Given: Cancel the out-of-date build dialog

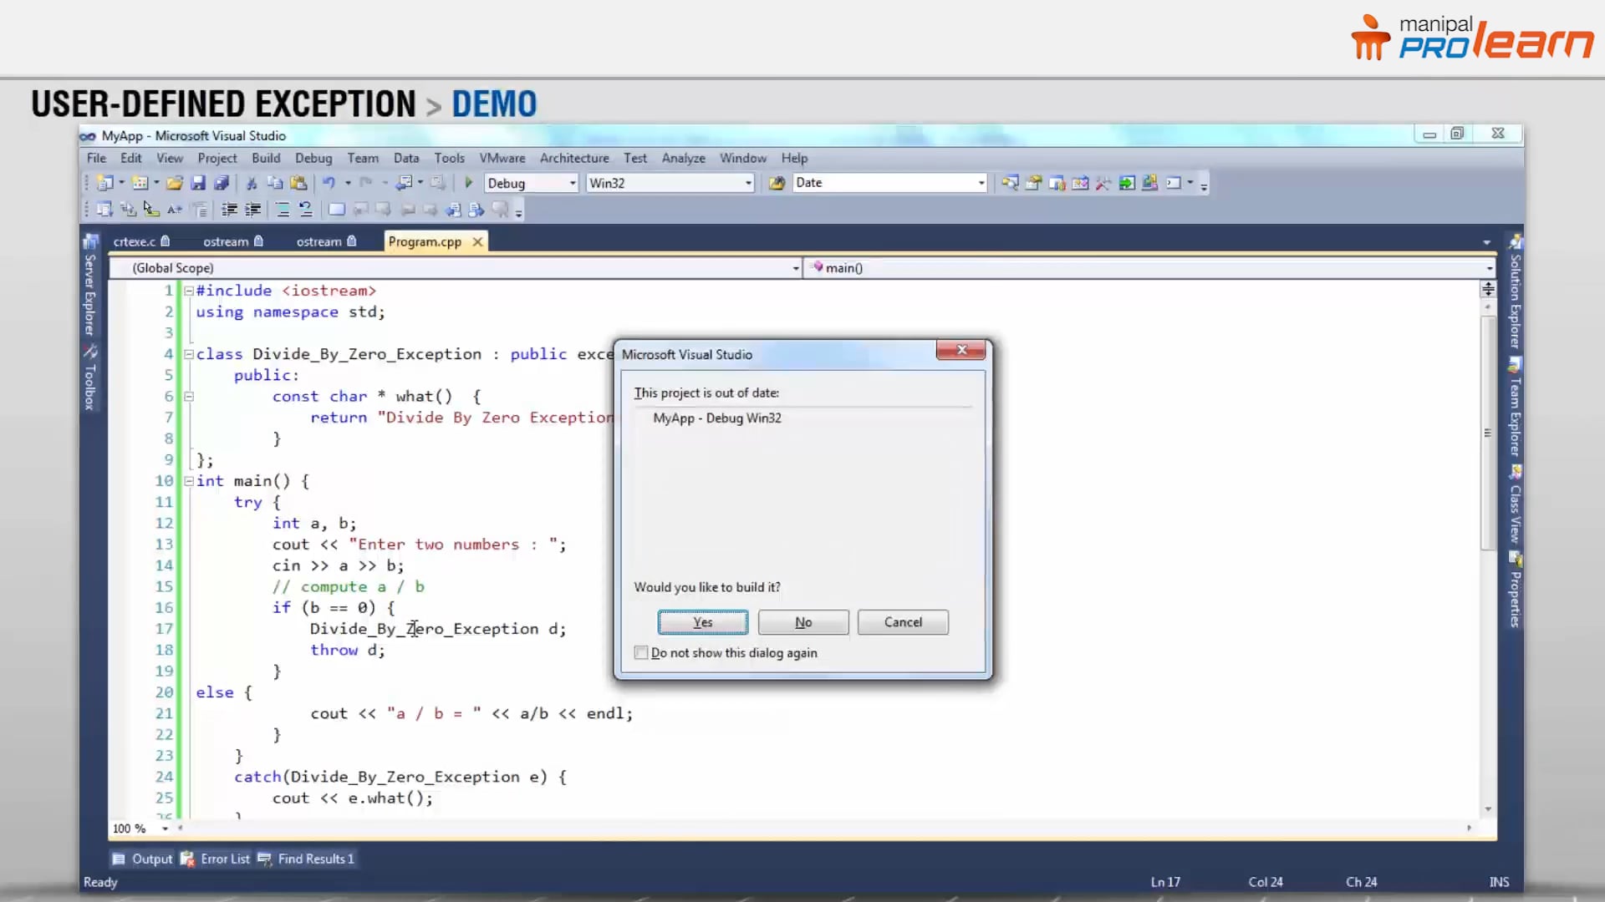Looking at the screenshot, I should coord(902,622).
